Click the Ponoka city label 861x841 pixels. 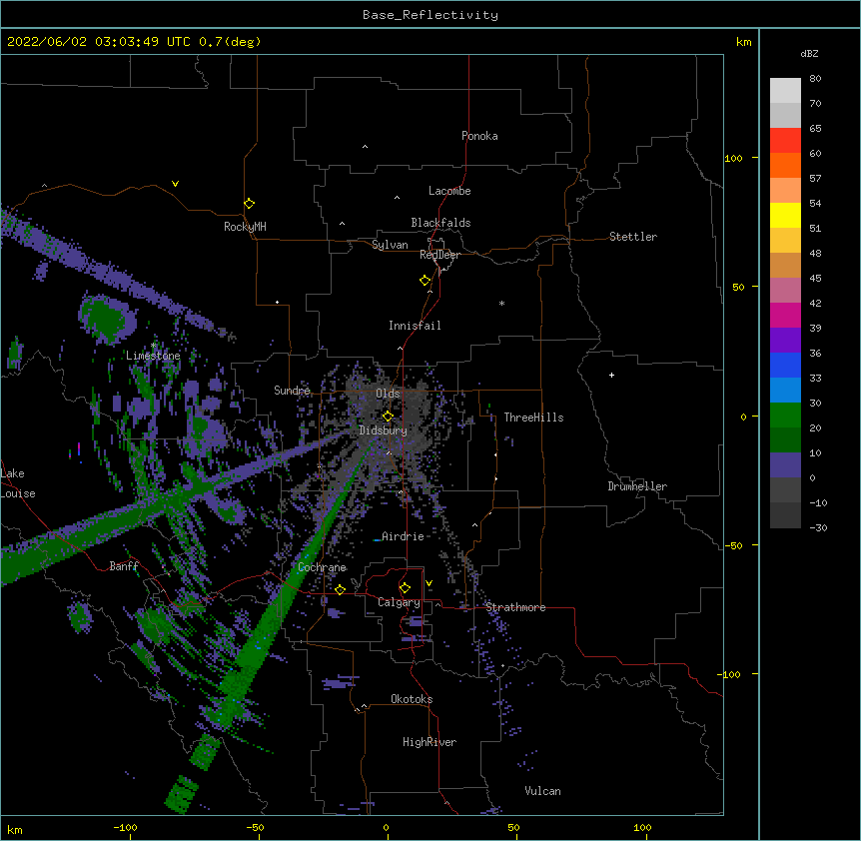pos(479,136)
